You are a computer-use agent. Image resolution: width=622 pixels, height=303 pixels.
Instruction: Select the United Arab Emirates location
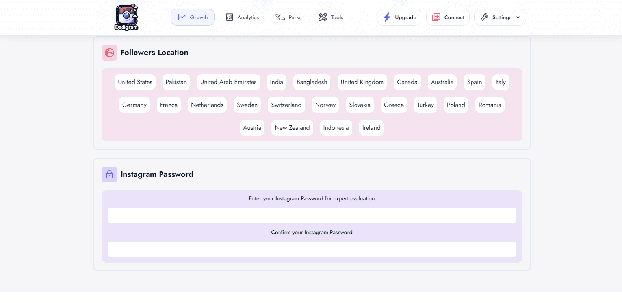click(x=228, y=82)
